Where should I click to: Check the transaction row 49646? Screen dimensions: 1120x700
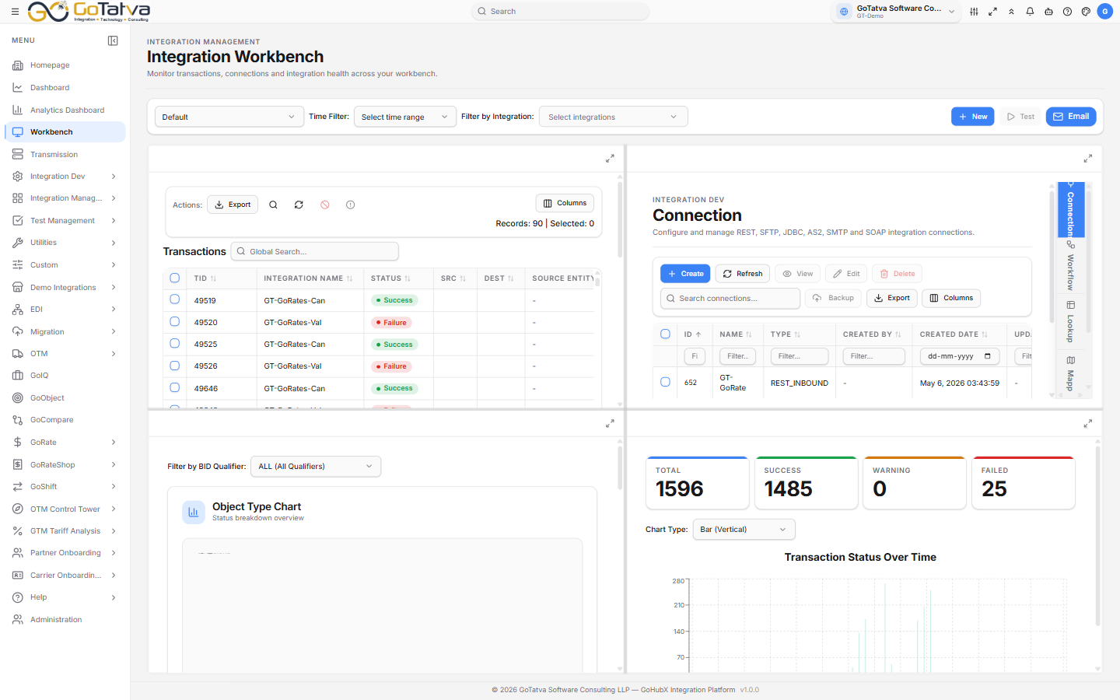(x=175, y=387)
